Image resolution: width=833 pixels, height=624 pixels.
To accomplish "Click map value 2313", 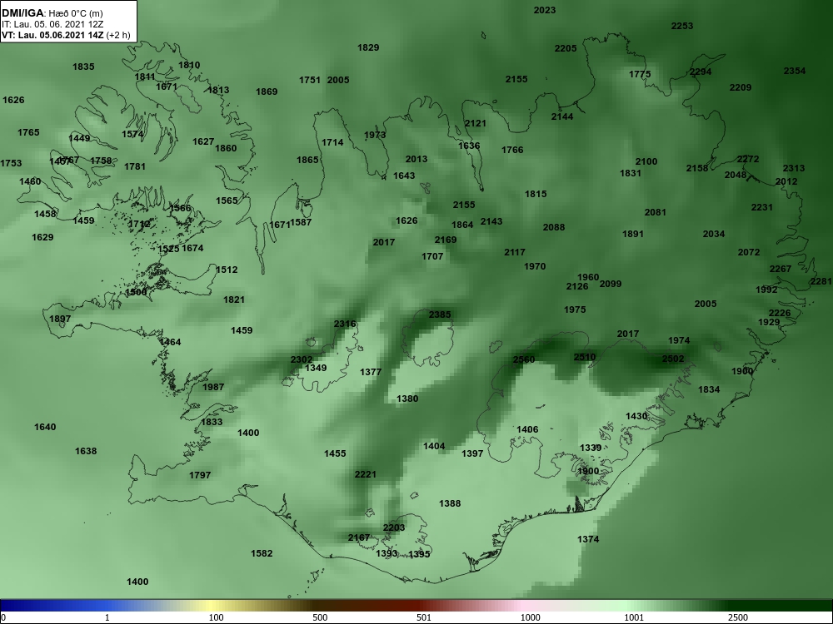I will point(794,168).
